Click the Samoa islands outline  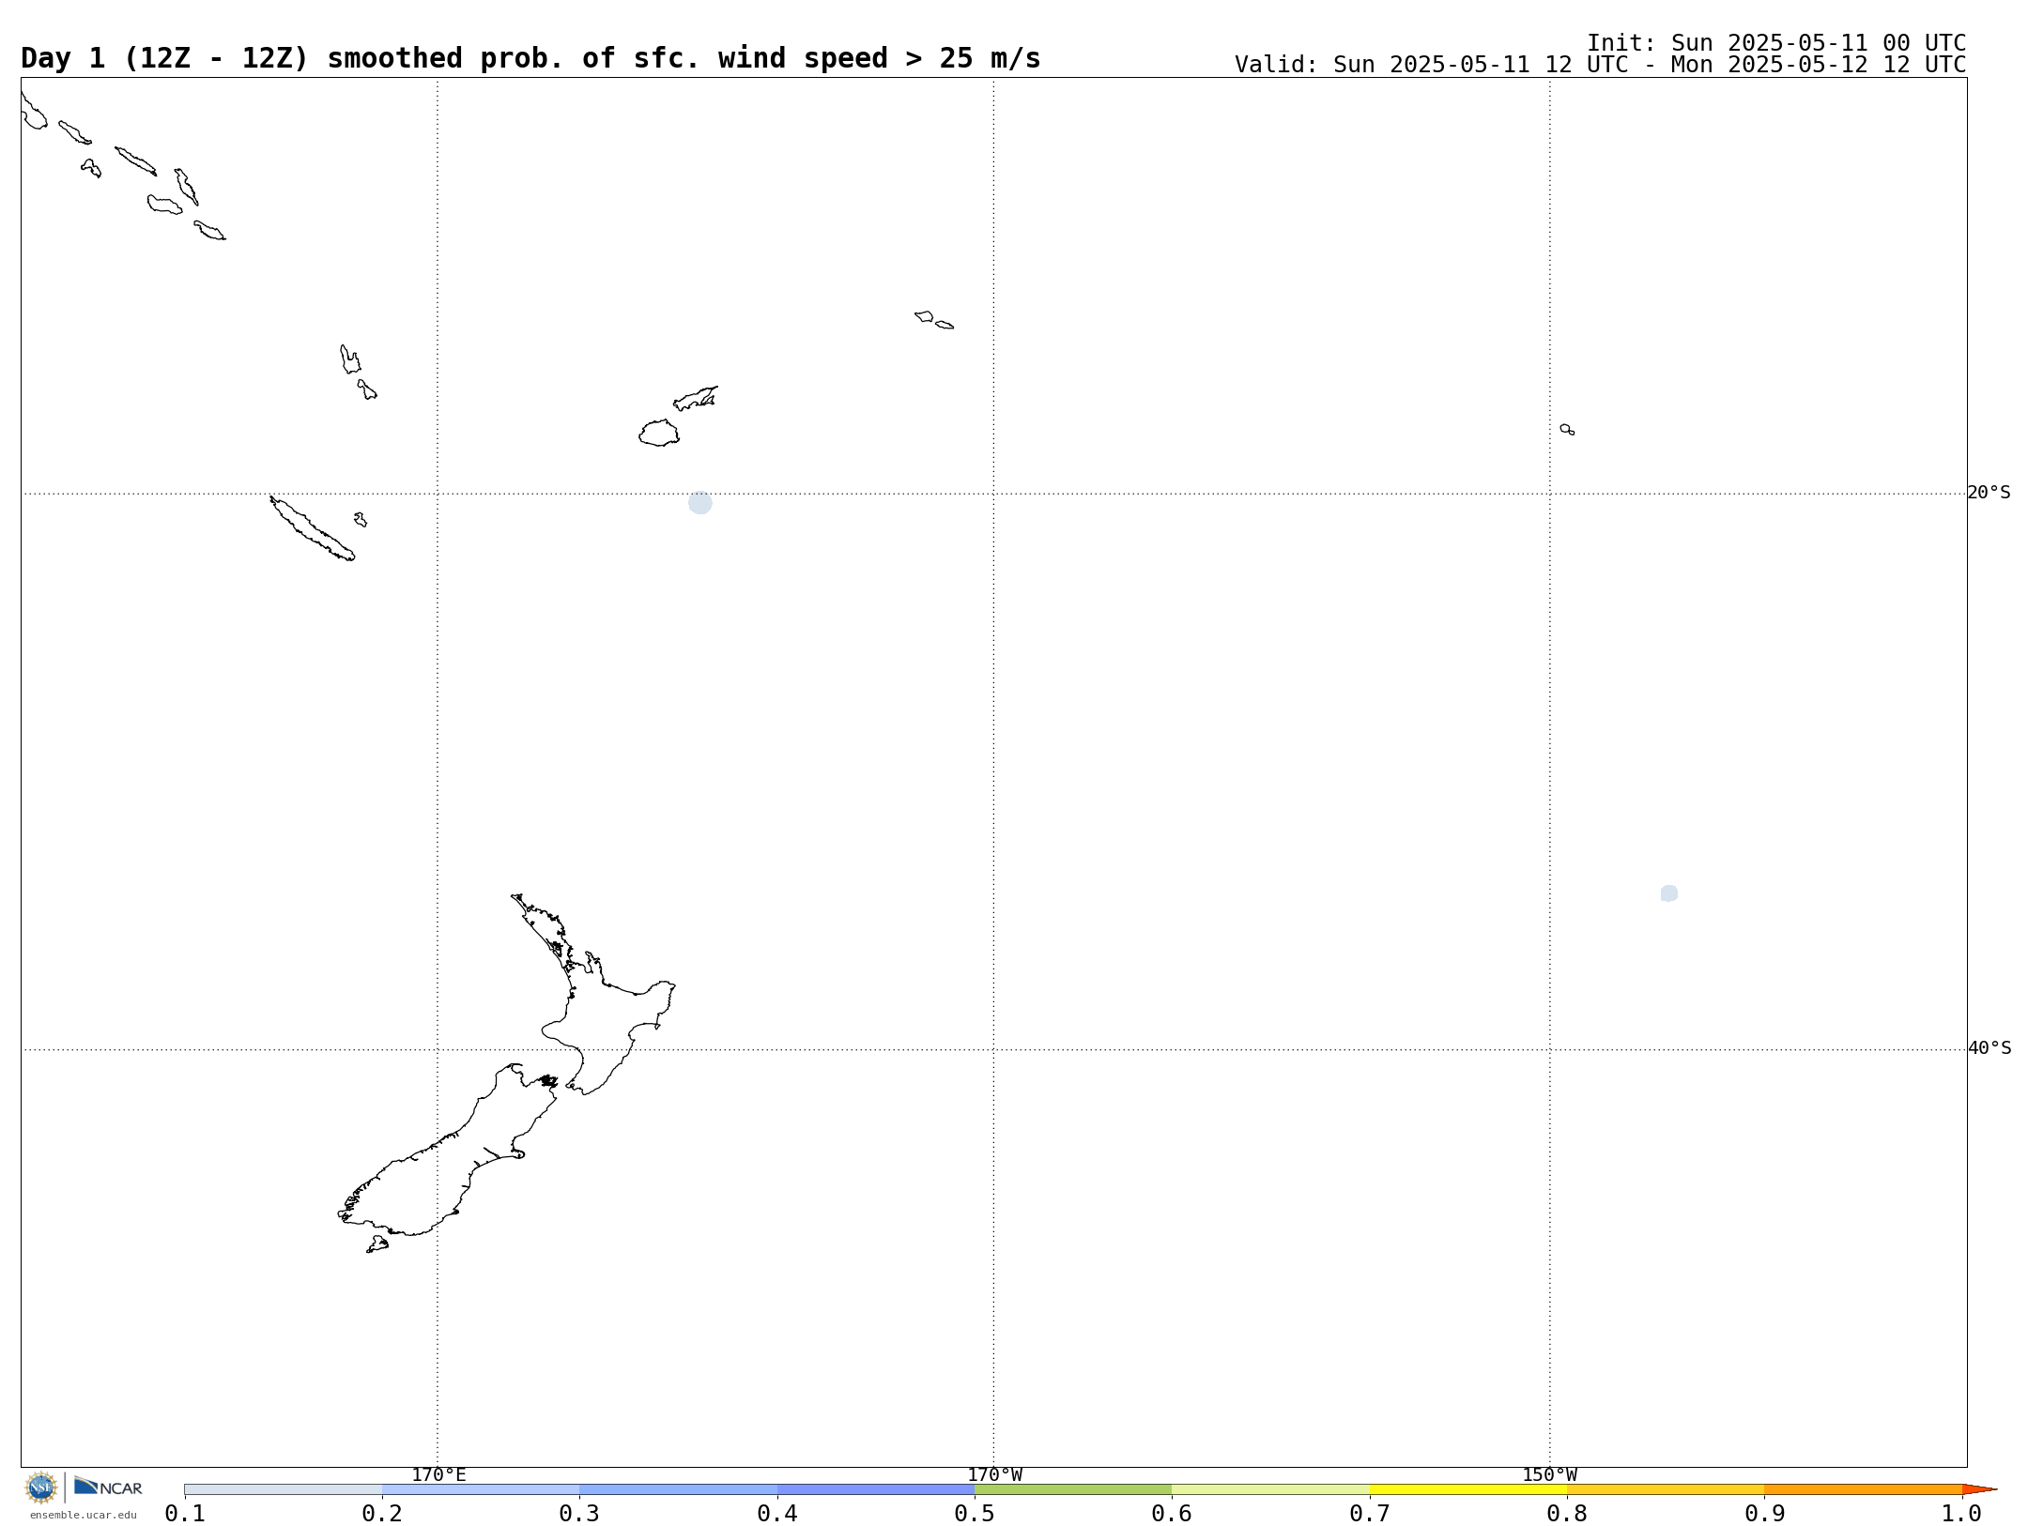coord(934,320)
